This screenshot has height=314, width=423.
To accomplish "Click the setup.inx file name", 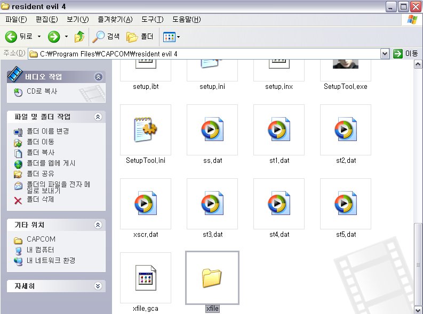I will (x=279, y=87).
